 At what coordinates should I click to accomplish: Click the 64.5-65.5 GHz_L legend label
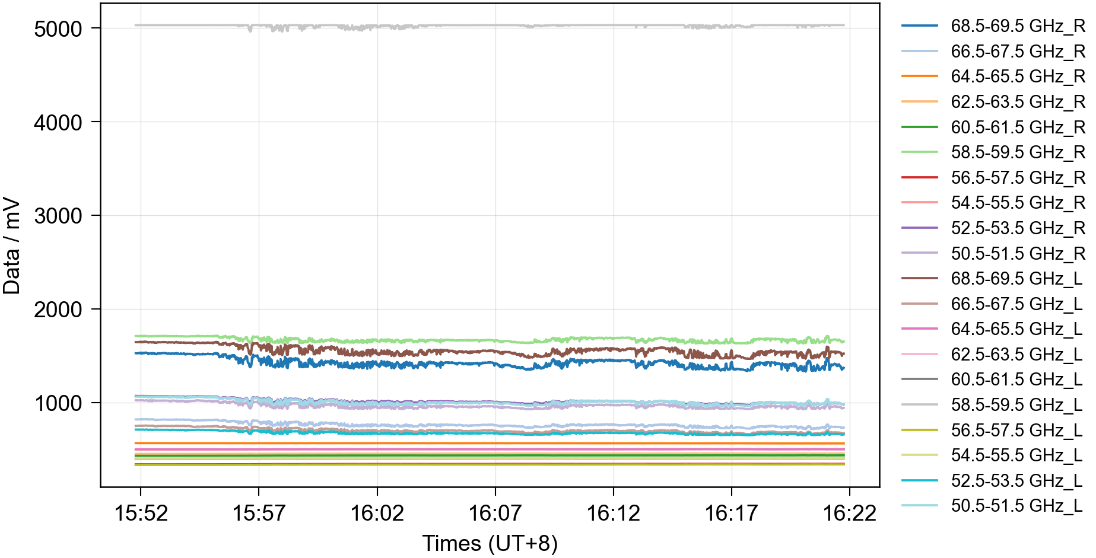tap(1016, 329)
